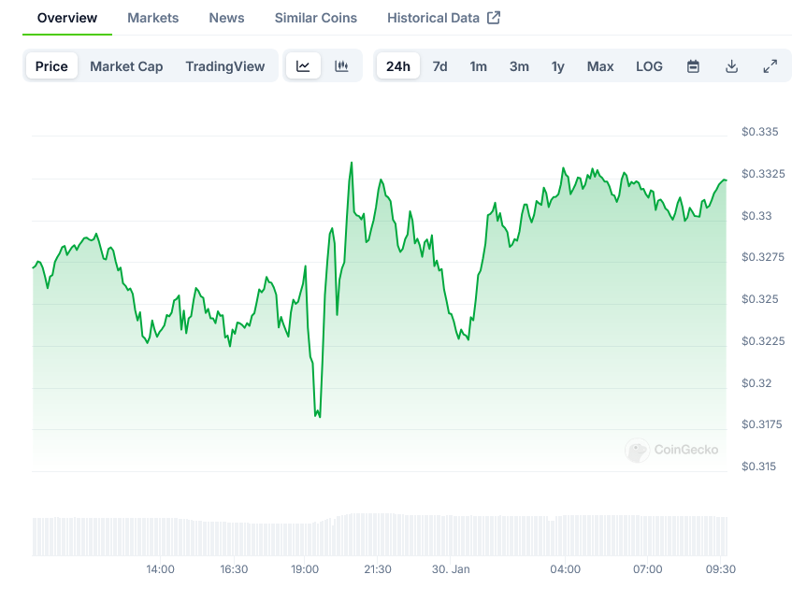Image resolution: width=792 pixels, height=589 pixels.
Task: Click the CoinGecko watermark logo
Action: tap(672, 451)
